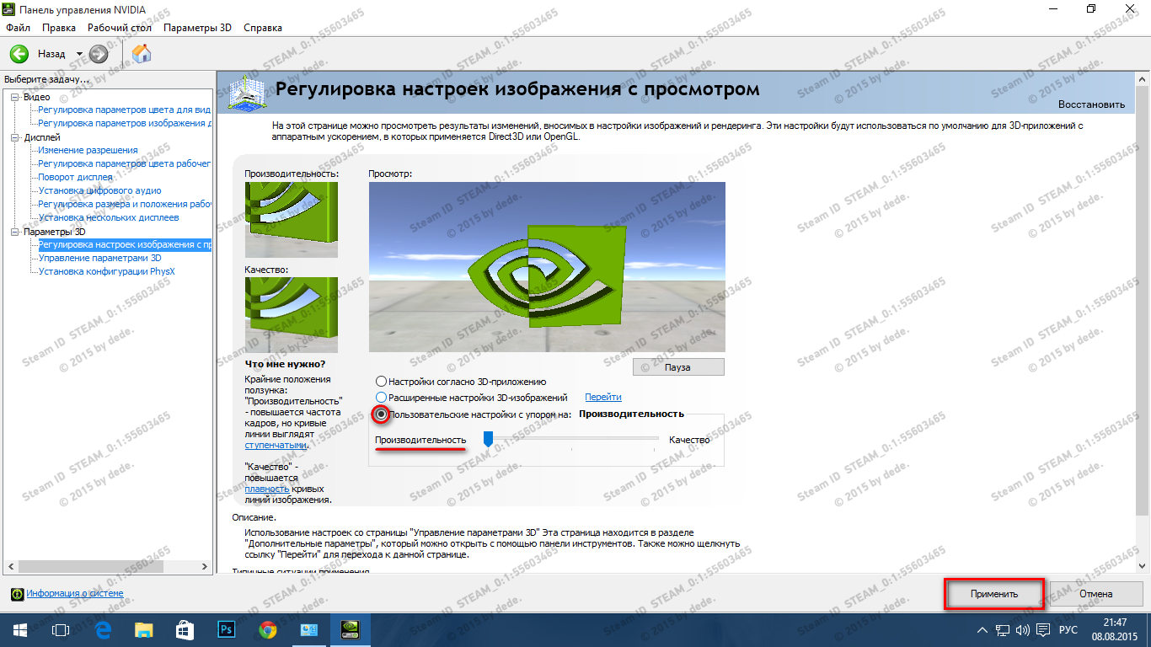The height and width of the screenshot is (647, 1151).
Task: Select Расширенные настройки 3D-изображений radio button
Action: (382, 397)
